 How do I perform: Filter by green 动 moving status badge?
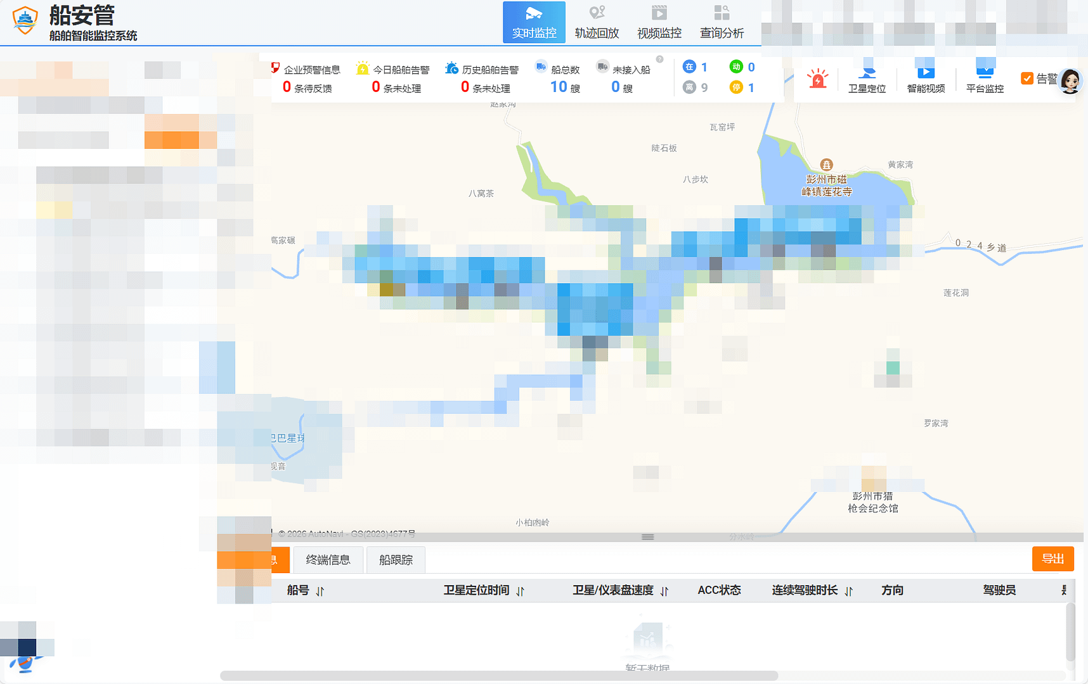[736, 66]
